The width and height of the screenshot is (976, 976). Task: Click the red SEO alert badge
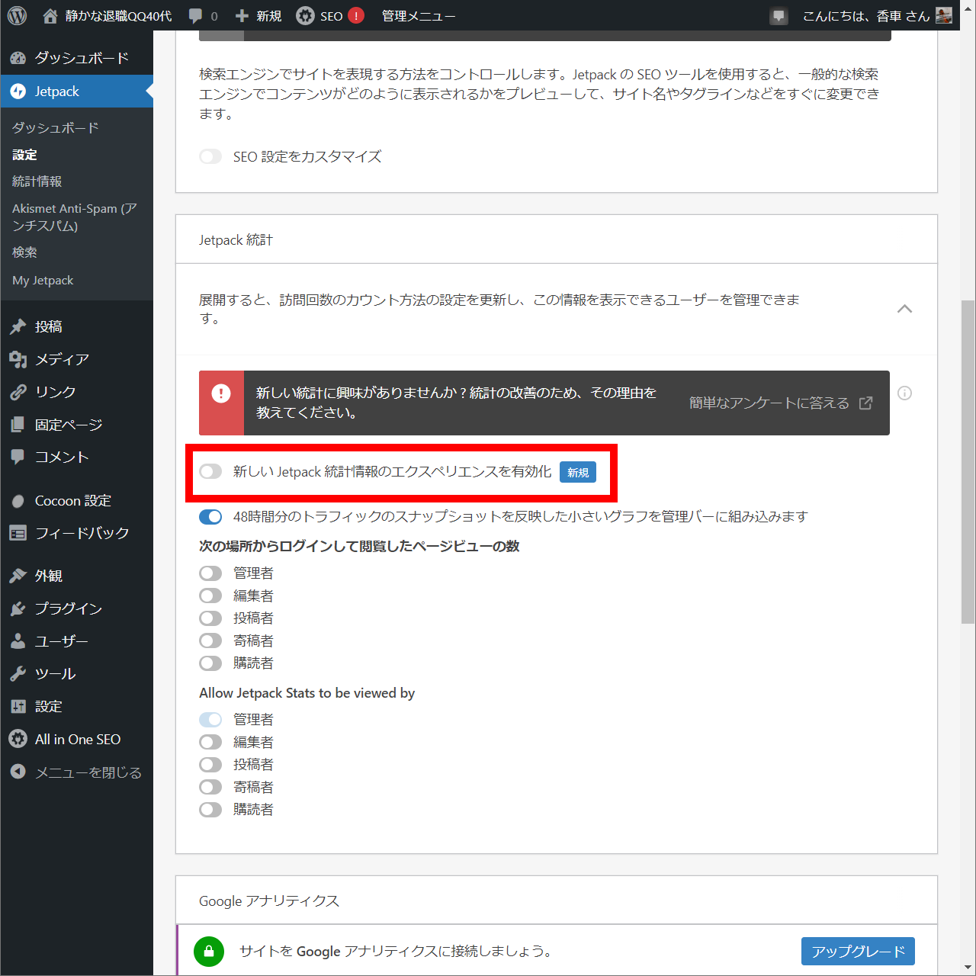point(356,15)
